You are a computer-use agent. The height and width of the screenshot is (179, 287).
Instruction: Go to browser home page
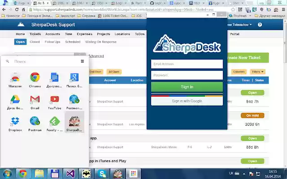click(x=23, y=9)
